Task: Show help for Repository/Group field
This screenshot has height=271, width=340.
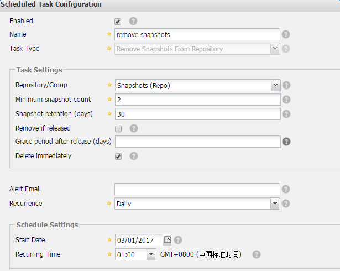Action: 286,85
